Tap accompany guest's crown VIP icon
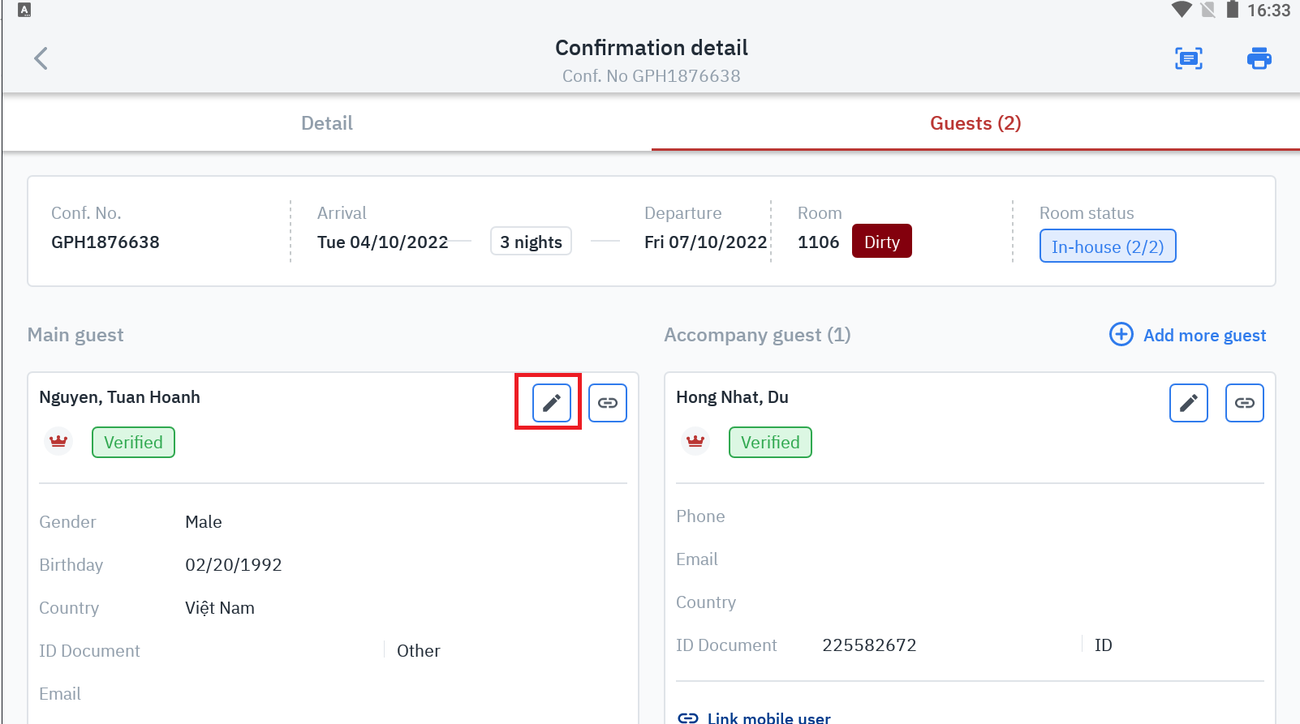Viewport: 1300px width, 724px height. point(695,442)
